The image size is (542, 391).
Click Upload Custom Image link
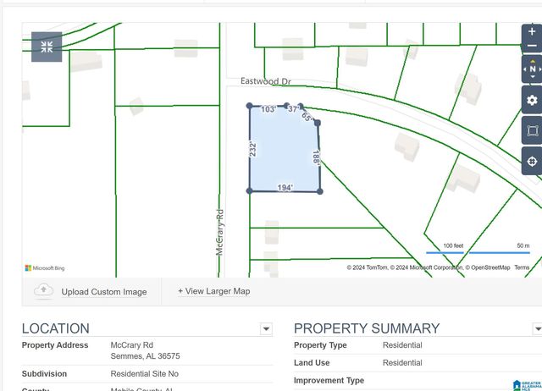pyautogui.click(x=104, y=292)
